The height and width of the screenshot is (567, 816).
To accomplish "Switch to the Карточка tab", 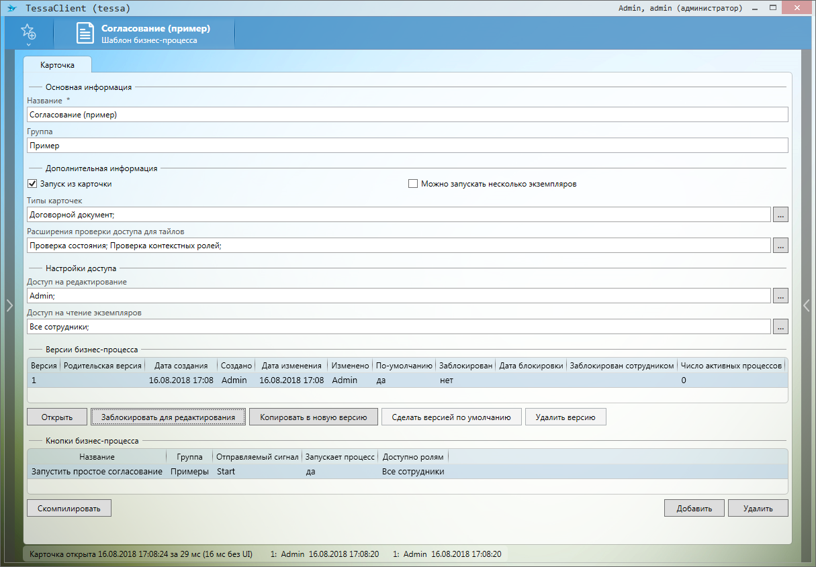I will pyautogui.click(x=57, y=65).
